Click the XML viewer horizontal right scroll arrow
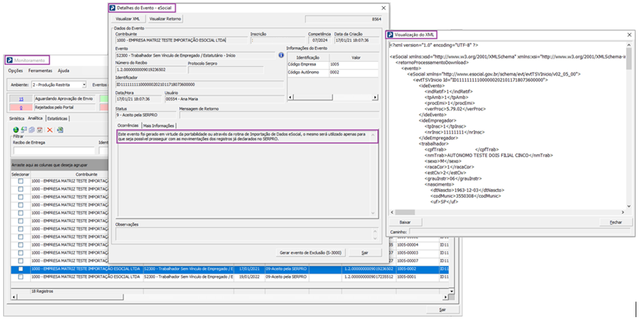 point(623,212)
